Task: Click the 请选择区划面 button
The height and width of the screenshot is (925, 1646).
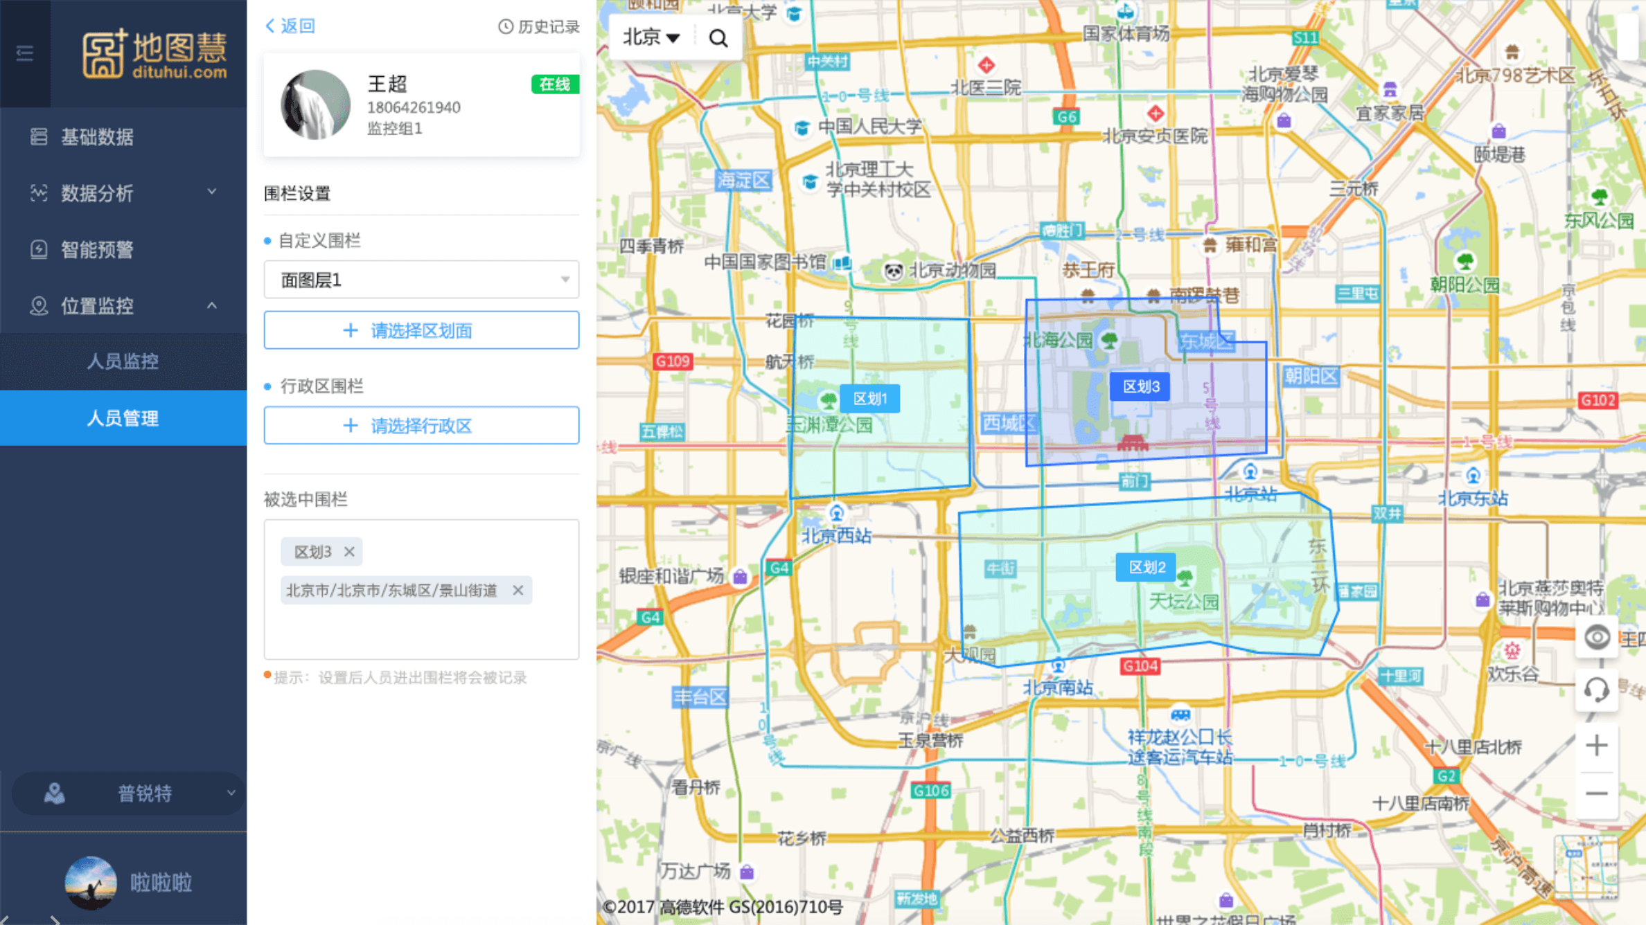Action: coord(421,330)
